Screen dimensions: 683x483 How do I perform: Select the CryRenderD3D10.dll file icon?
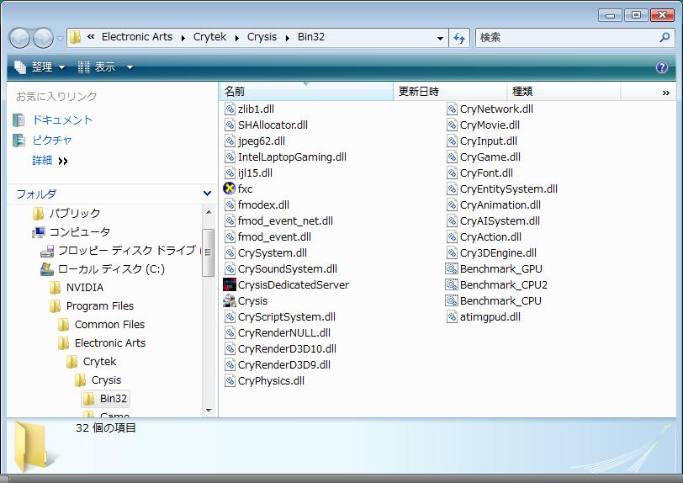point(230,348)
